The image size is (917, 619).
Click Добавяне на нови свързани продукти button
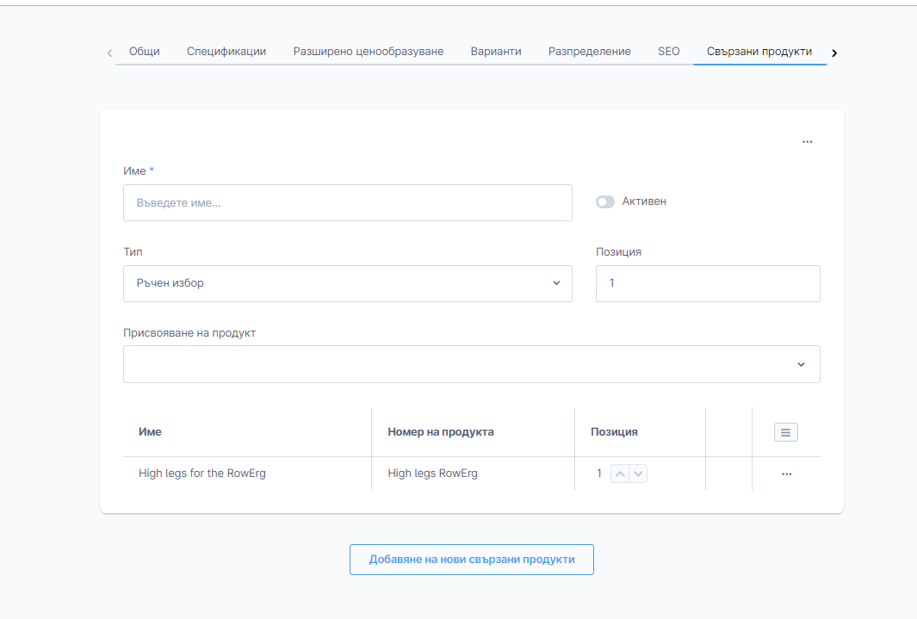click(471, 560)
